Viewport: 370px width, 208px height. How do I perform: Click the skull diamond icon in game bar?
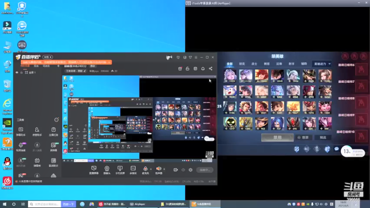(317, 149)
